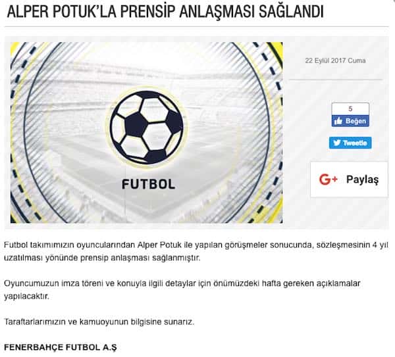395x357 pixels.
Task: Click the Paylaş share label
Action: (x=362, y=179)
